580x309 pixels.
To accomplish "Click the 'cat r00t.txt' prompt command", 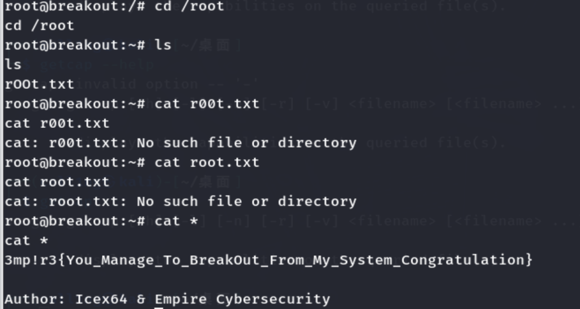I will pos(207,104).
